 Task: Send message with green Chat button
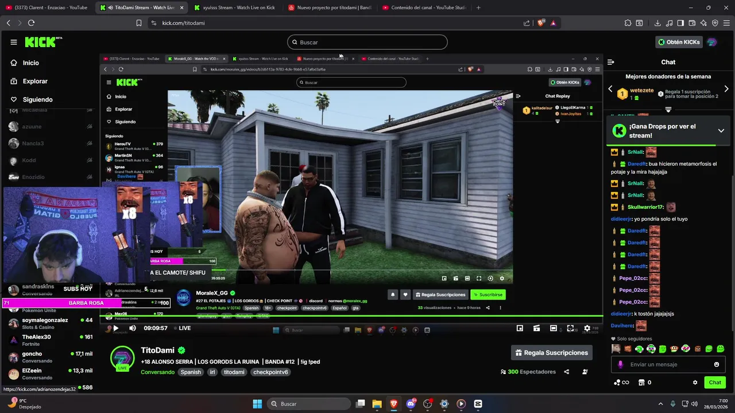[715, 383]
